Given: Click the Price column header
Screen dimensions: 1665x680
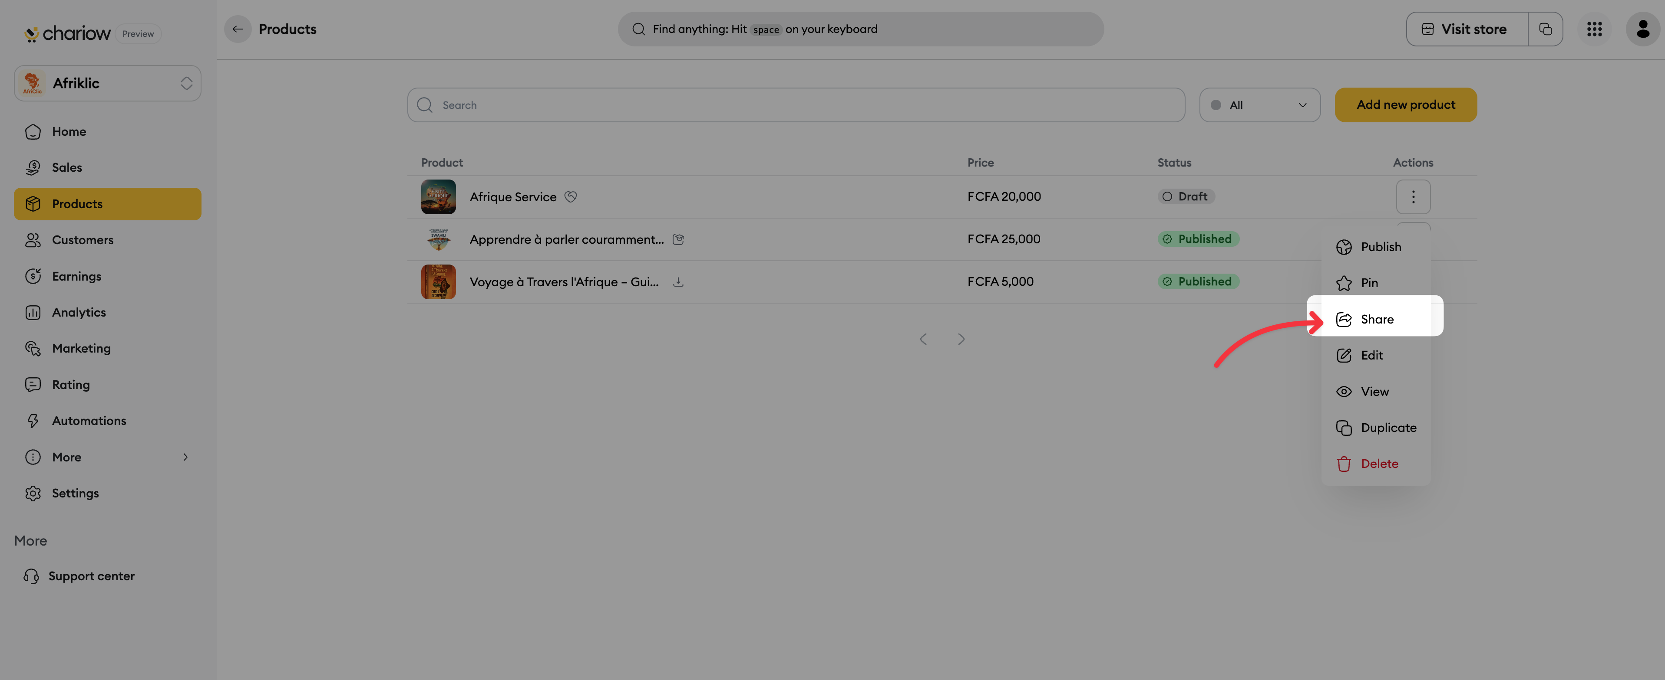Looking at the screenshot, I should click(980, 163).
